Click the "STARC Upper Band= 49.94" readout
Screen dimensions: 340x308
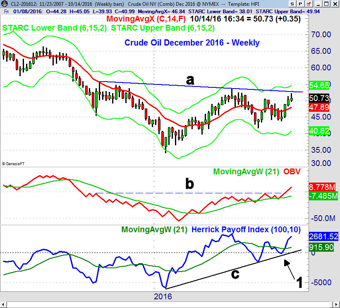(288, 12)
